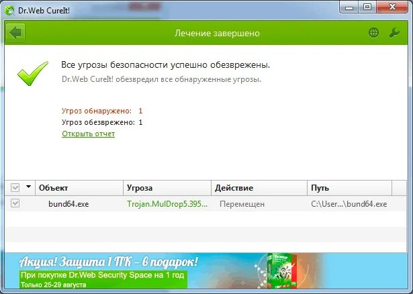This screenshot has height=294, width=413.
Task: Click the C:\User...\bund64.exe path cell
Action: (349, 204)
